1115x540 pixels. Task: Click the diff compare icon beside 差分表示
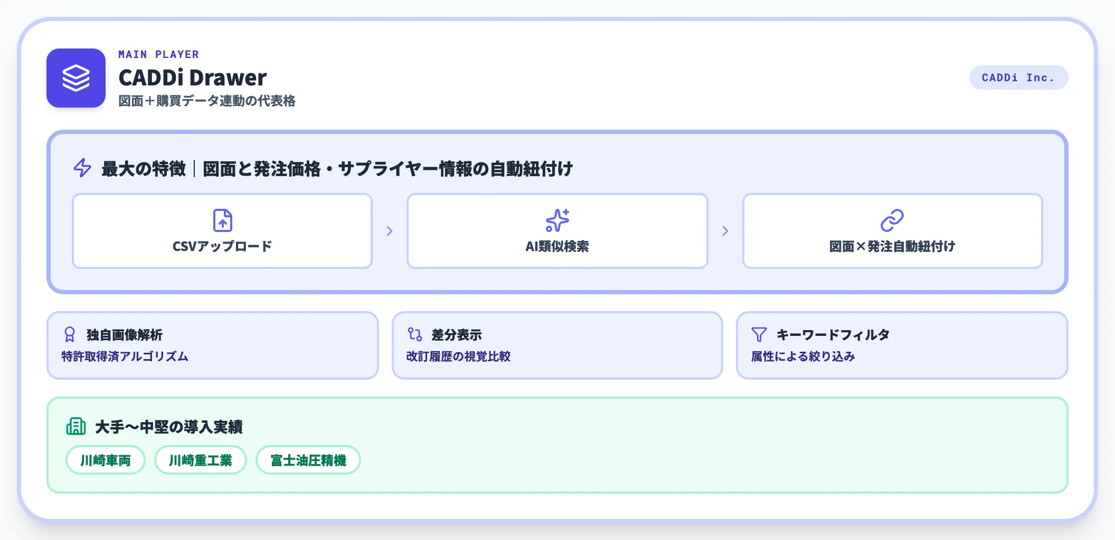(415, 334)
